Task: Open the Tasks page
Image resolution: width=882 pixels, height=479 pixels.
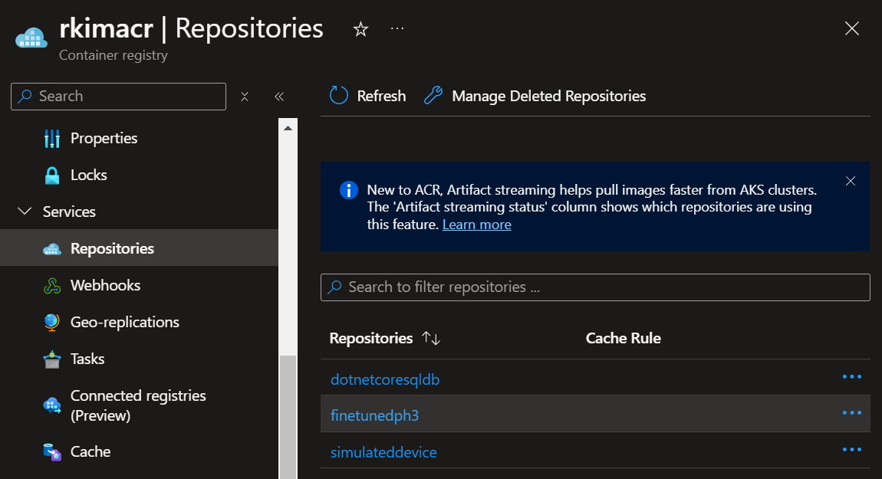Action: tap(87, 359)
